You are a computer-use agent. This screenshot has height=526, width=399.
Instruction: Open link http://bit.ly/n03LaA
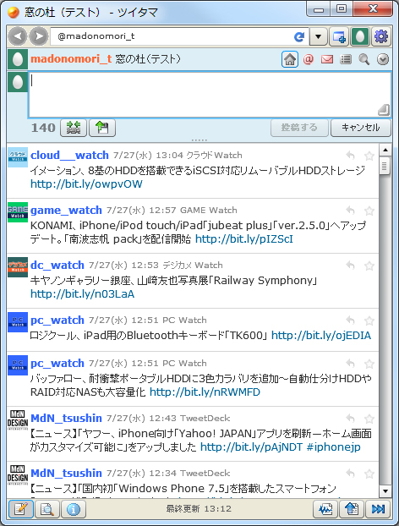pos(83,293)
